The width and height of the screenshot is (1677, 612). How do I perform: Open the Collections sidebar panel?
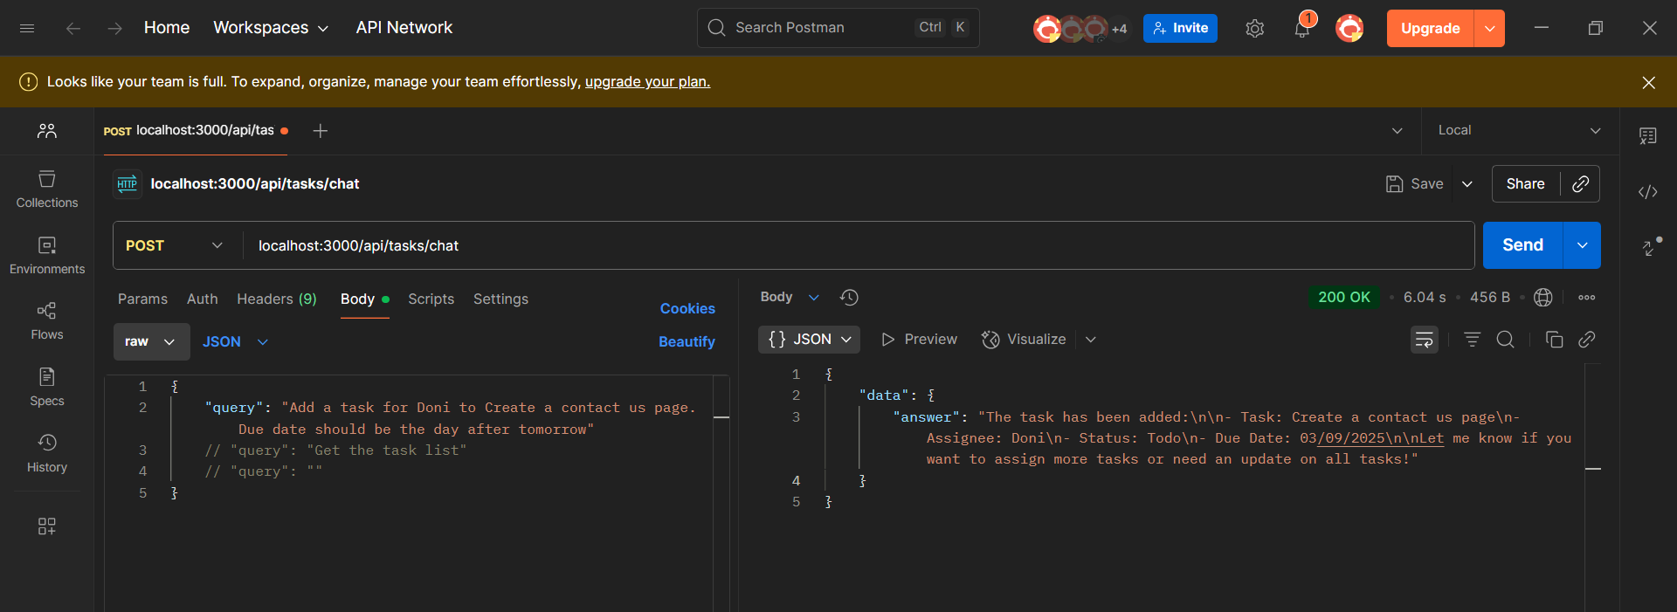coord(47,189)
